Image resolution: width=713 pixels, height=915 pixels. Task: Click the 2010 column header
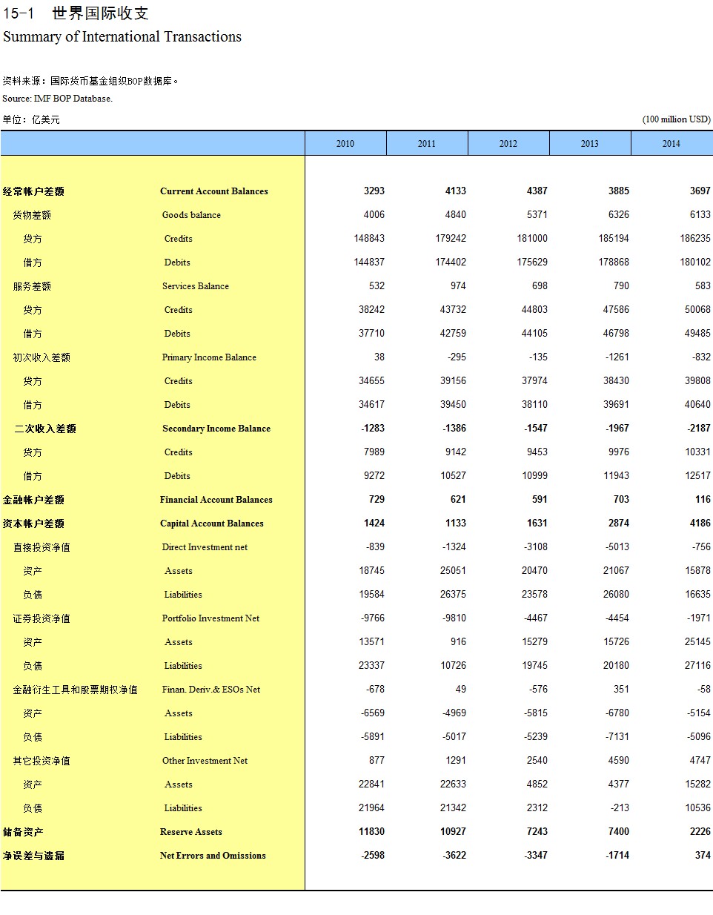[x=345, y=143]
